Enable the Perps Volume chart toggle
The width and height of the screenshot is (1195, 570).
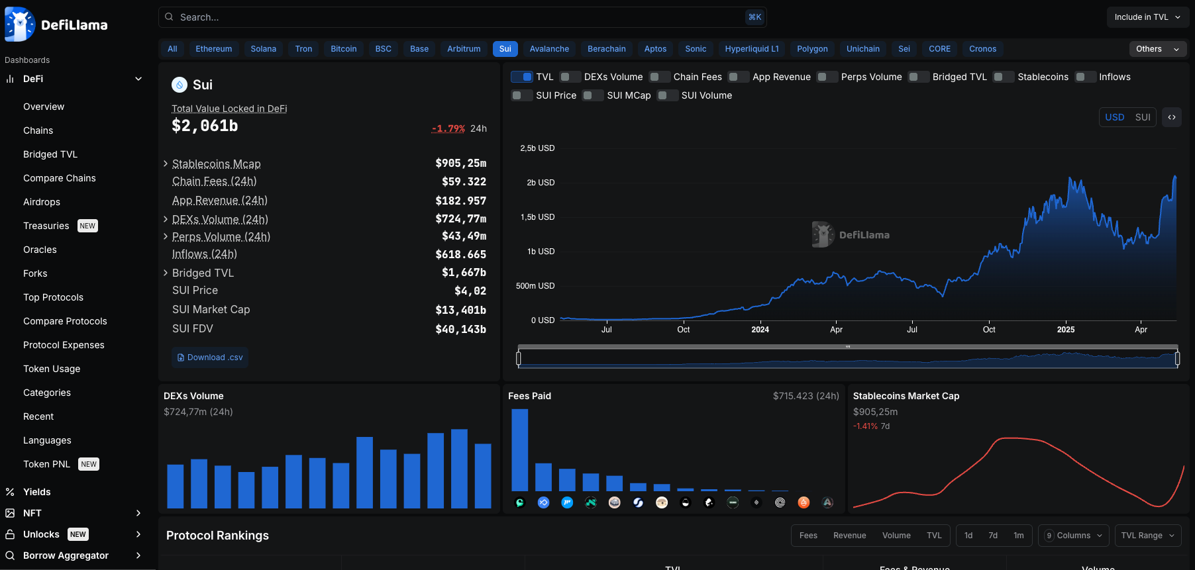pos(827,77)
